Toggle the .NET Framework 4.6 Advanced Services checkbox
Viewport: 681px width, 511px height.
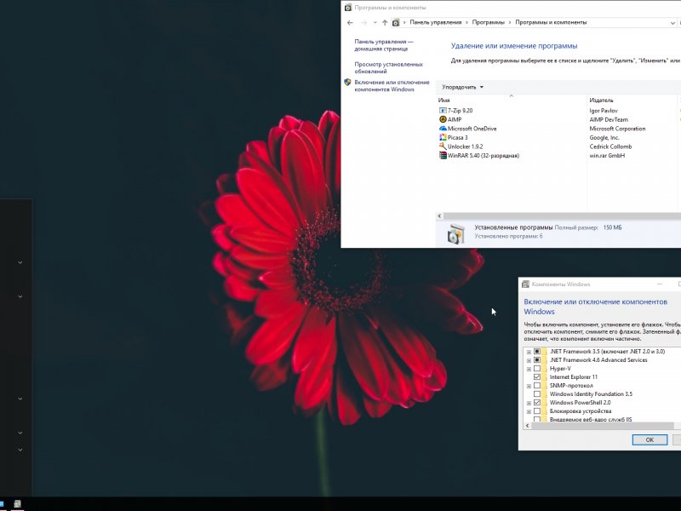pos(537,359)
